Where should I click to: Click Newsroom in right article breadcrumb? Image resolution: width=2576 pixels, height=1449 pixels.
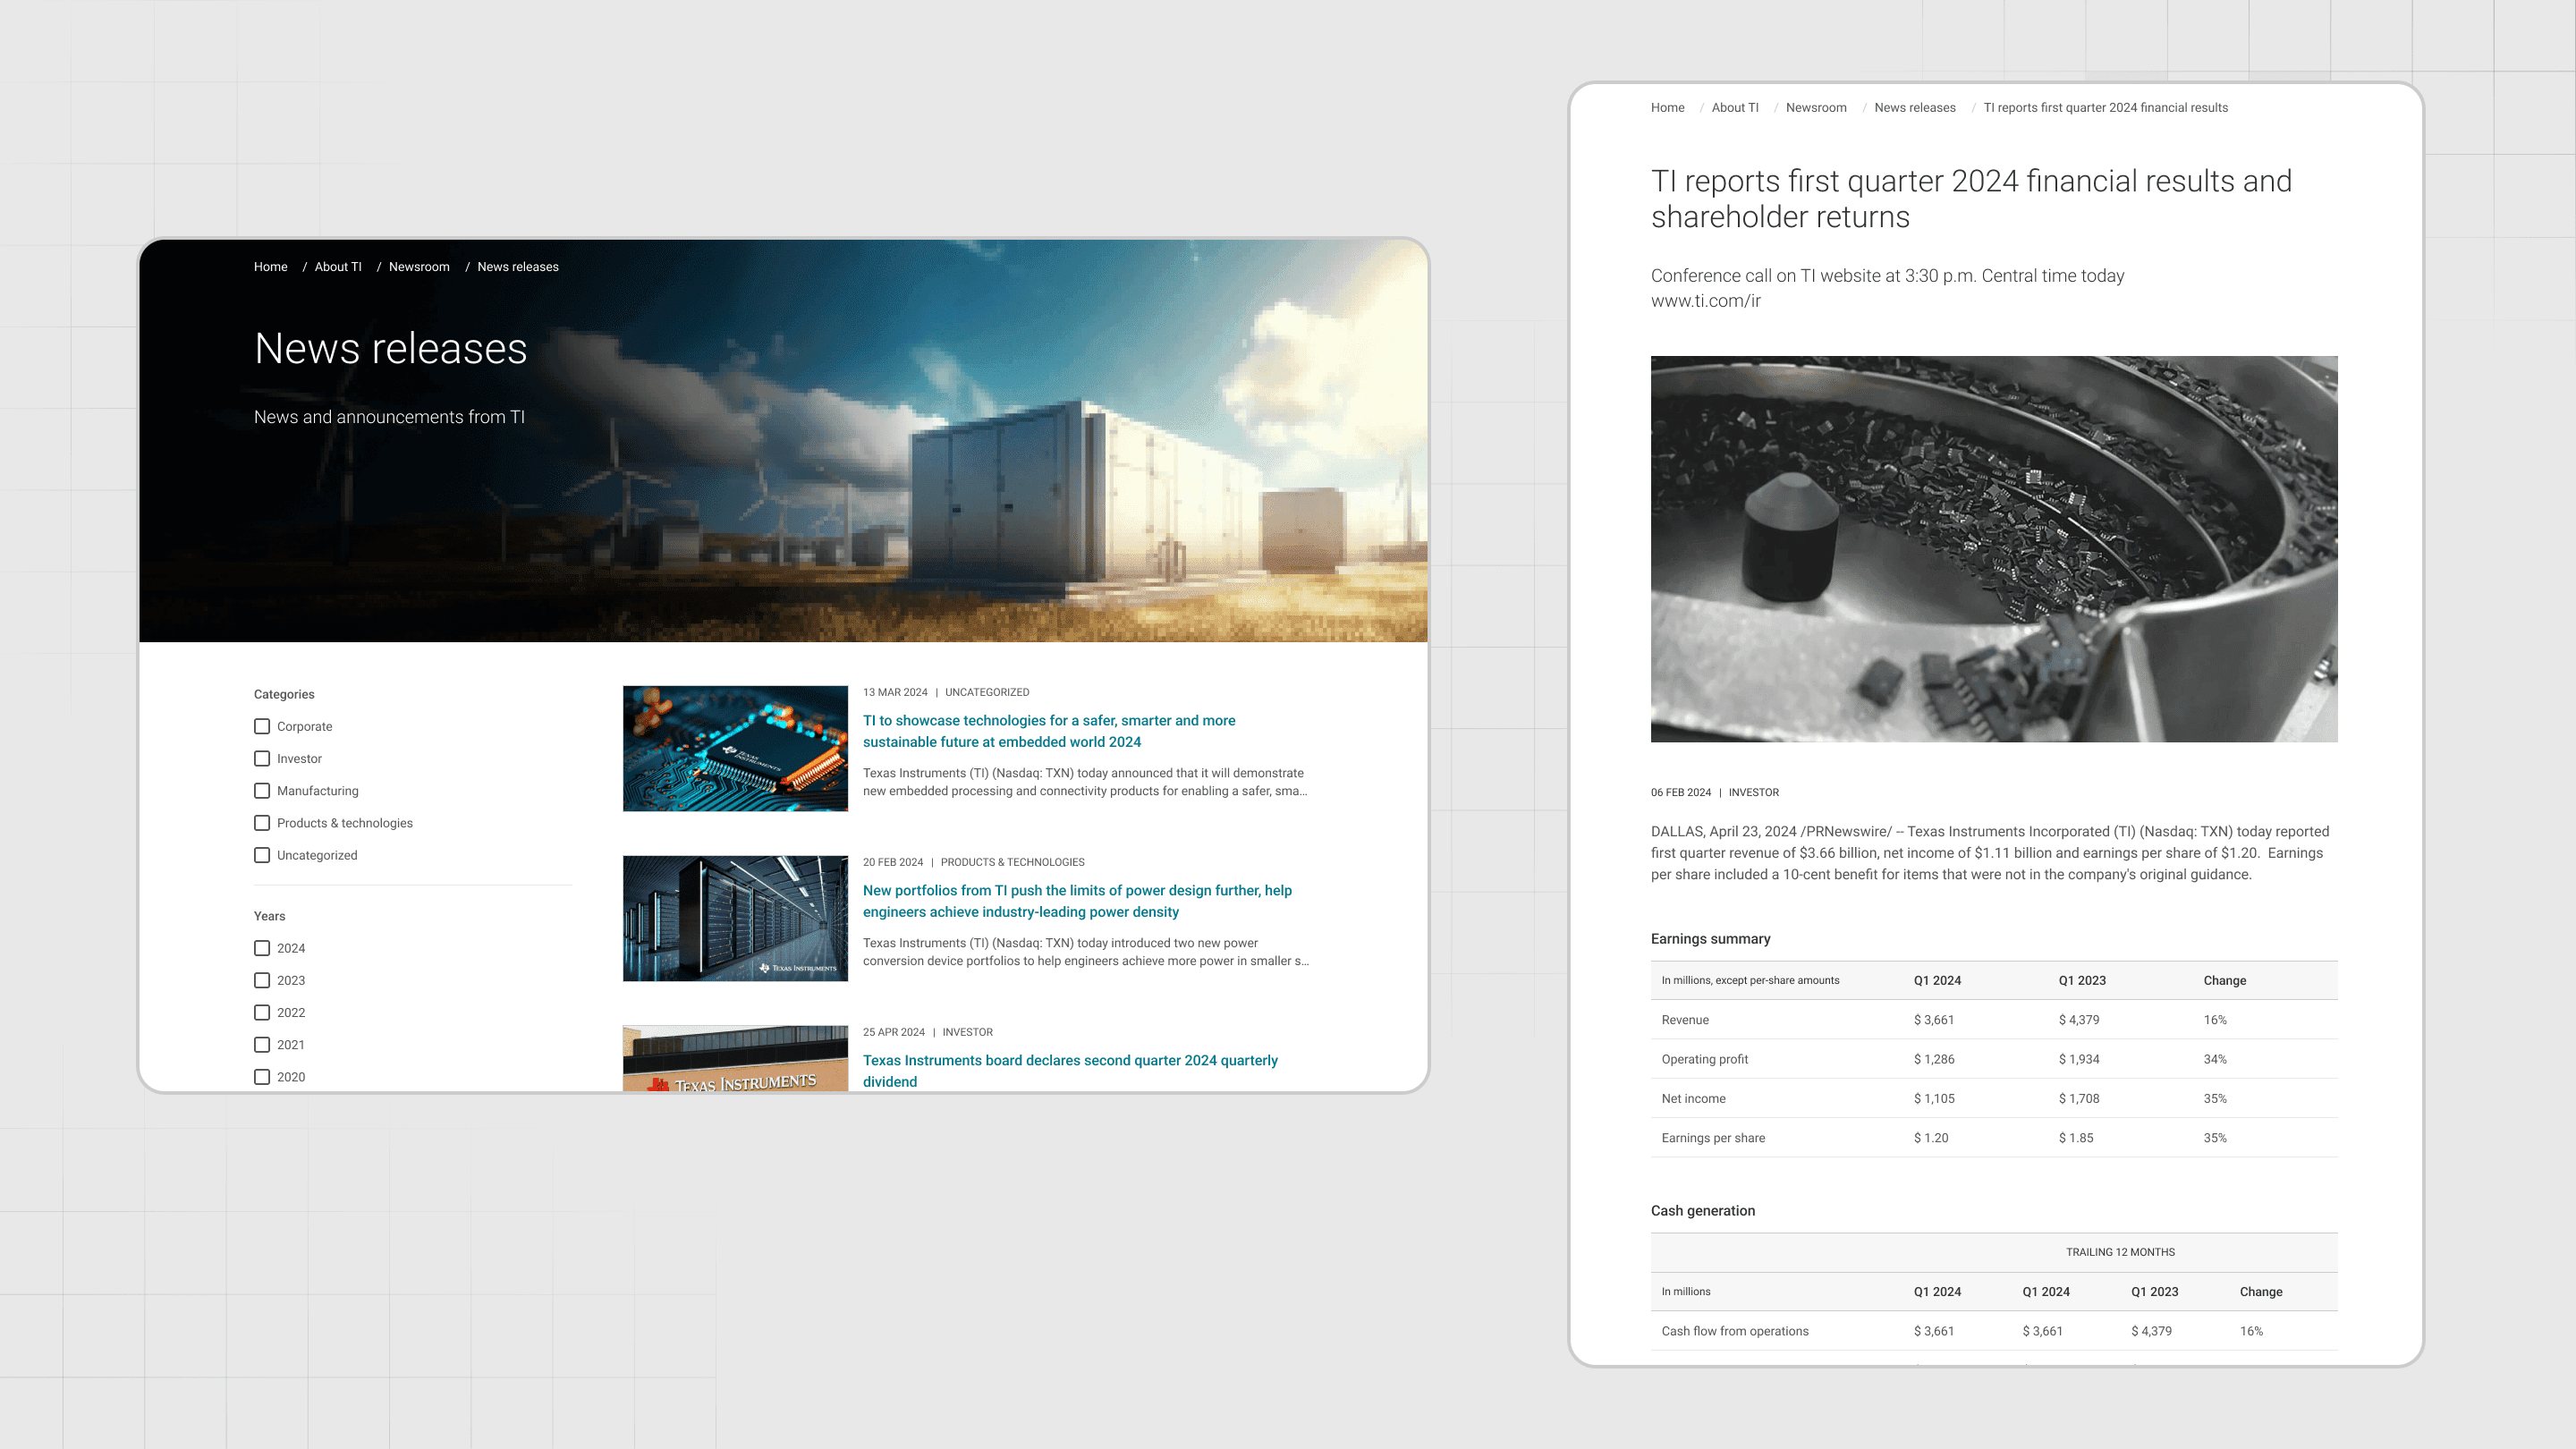tap(1815, 108)
